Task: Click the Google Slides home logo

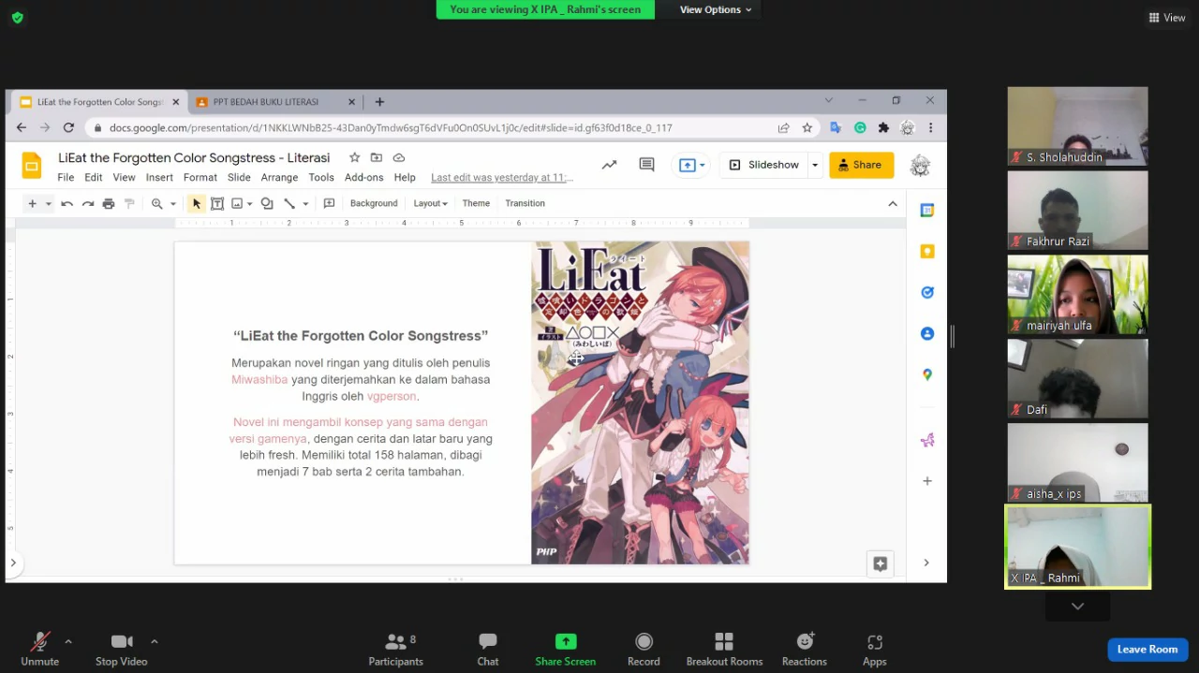Action: point(32,166)
